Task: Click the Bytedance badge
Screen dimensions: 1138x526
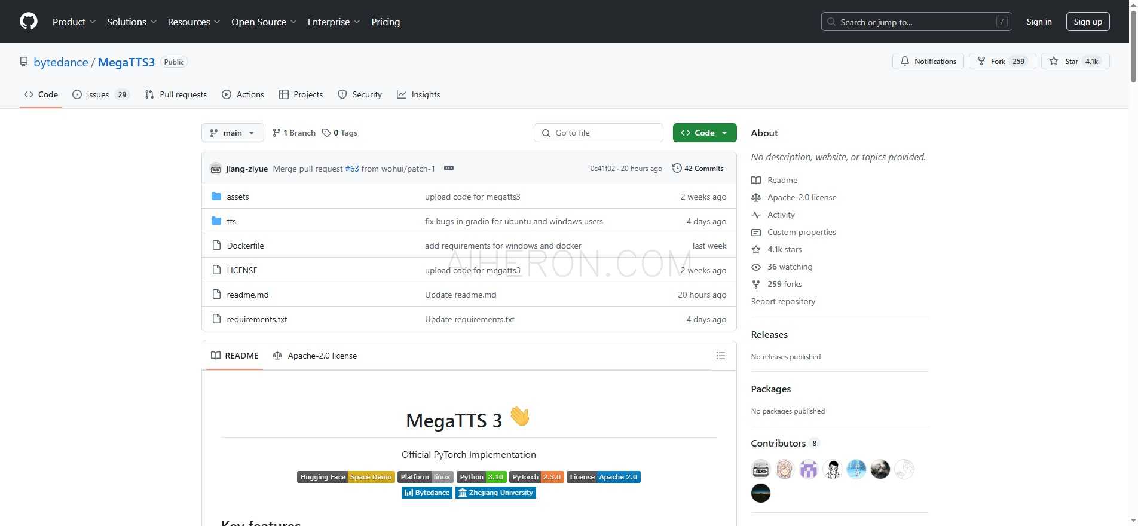Action: [x=427, y=493]
